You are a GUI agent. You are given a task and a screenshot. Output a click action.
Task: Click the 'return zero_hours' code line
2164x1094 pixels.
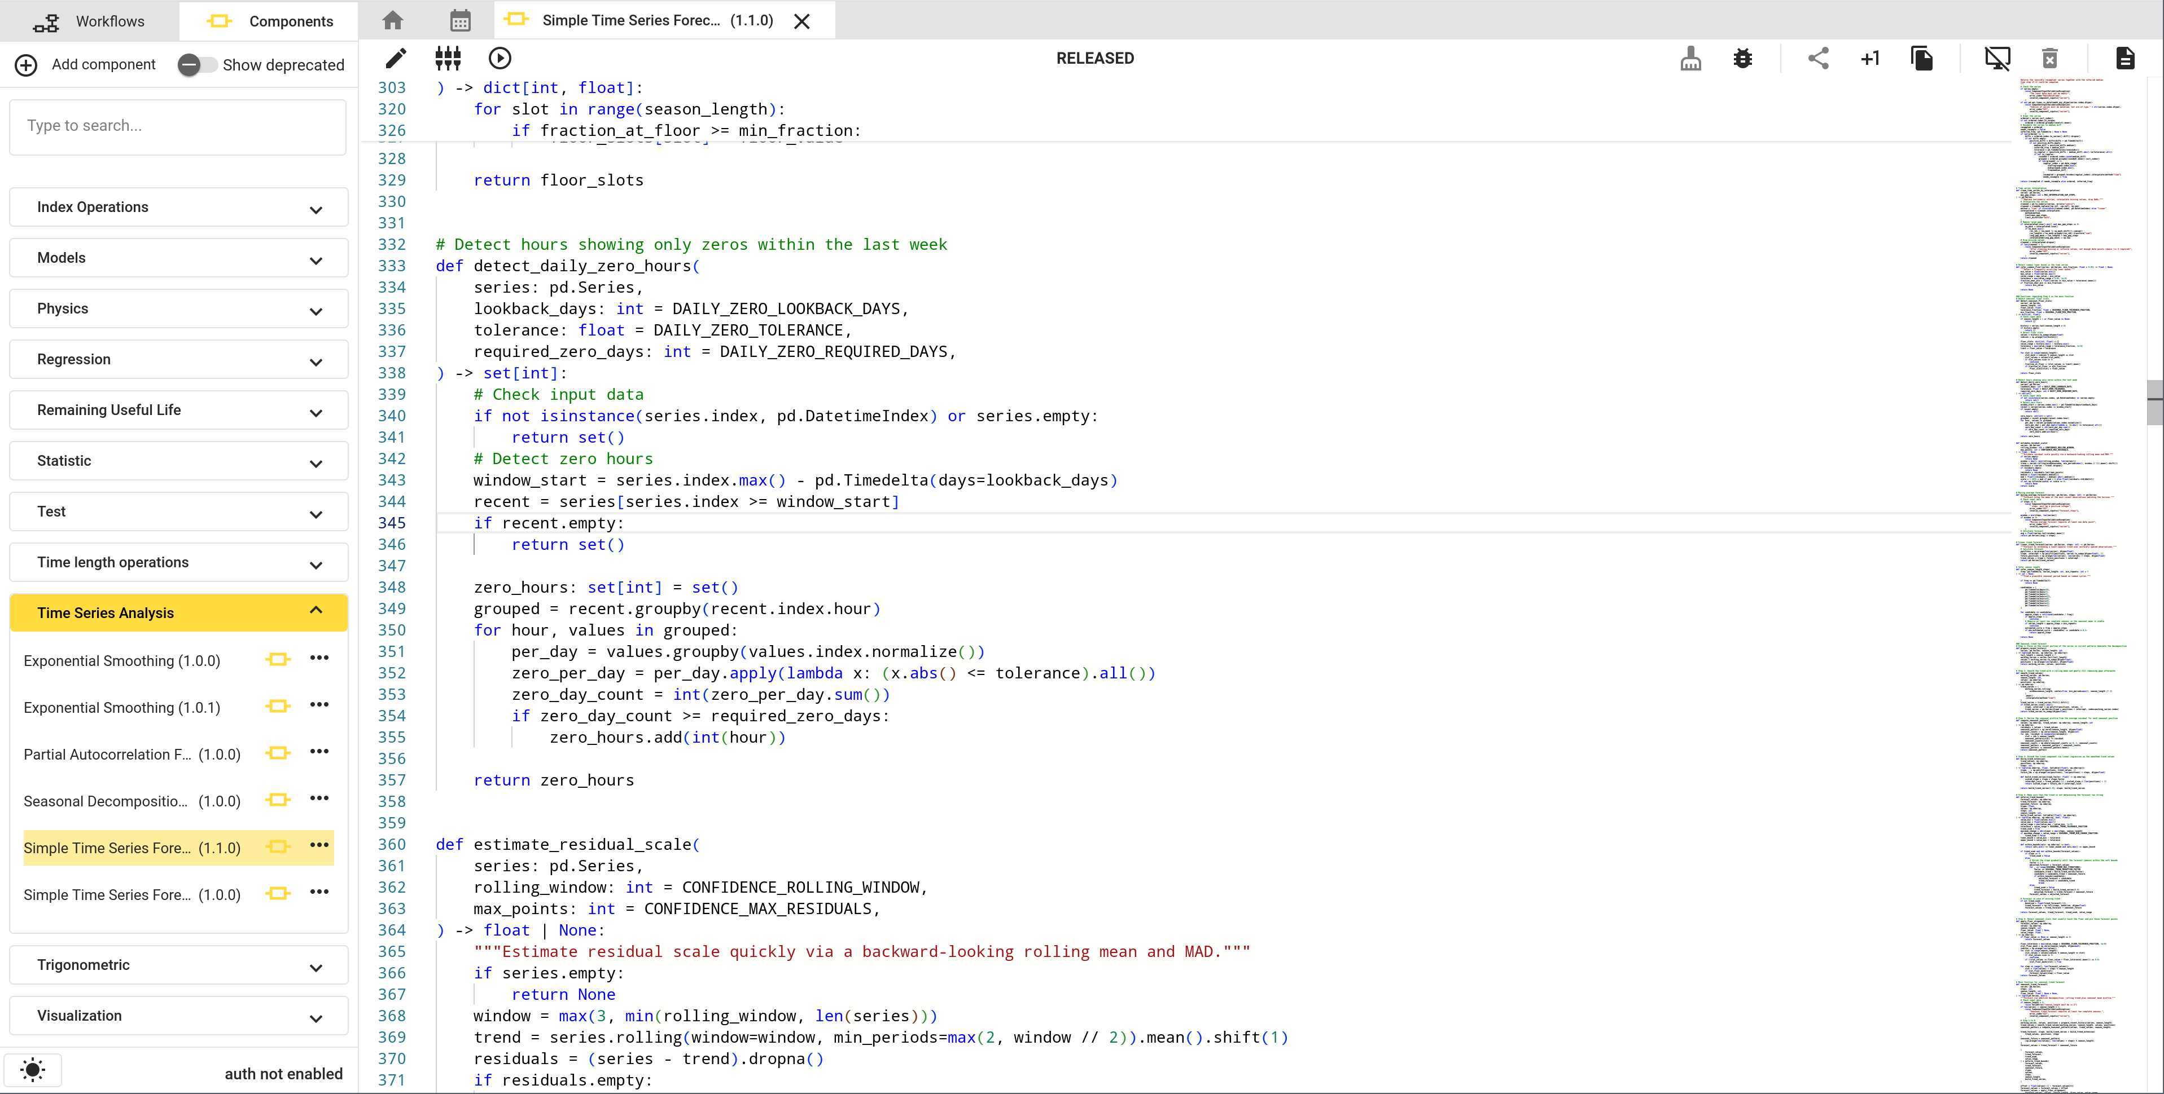coord(554,780)
